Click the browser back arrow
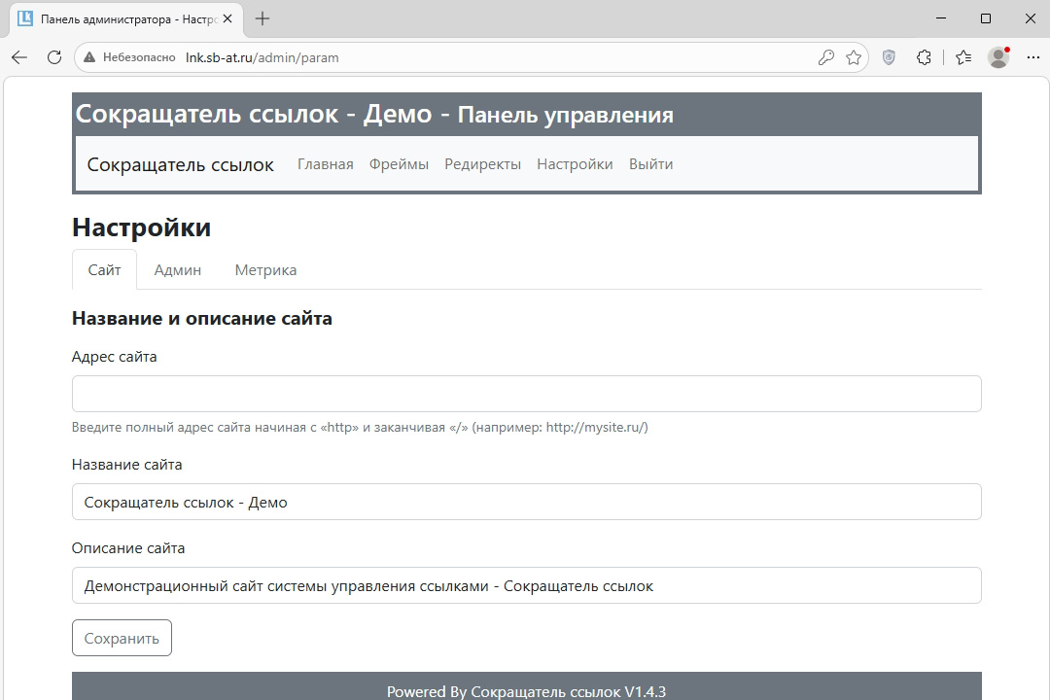Image resolution: width=1050 pixels, height=700 pixels. 19,57
